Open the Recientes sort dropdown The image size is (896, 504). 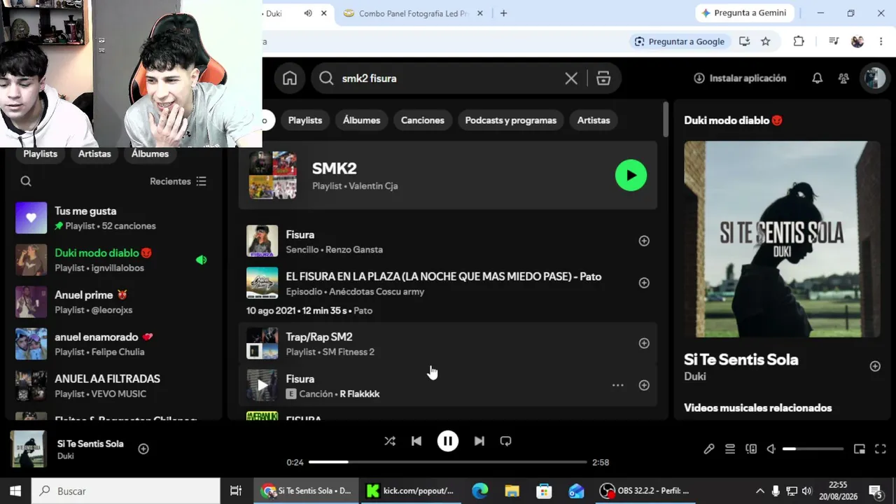tap(178, 181)
